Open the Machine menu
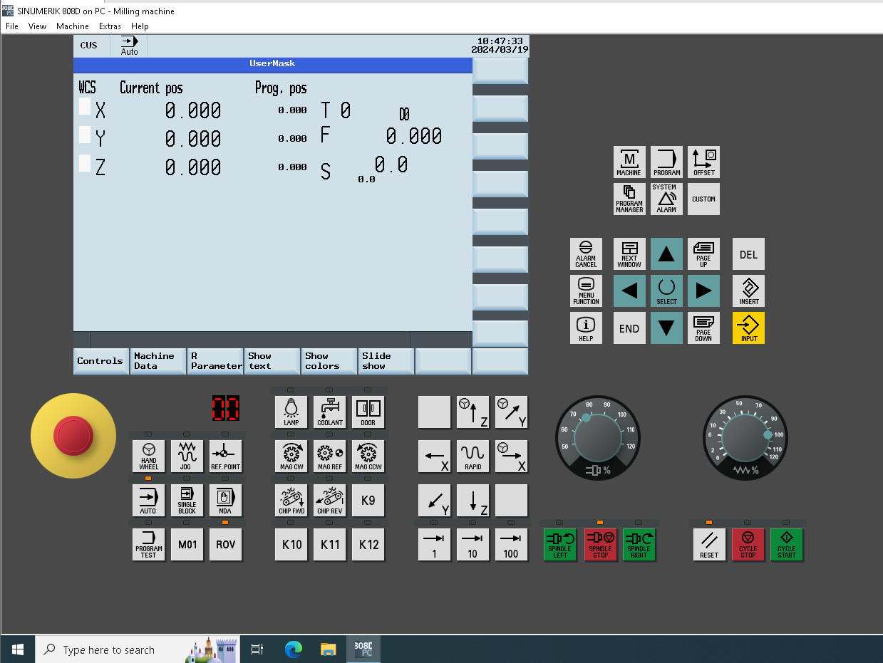The width and height of the screenshot is (883, 663). click(x=73, y=26)
